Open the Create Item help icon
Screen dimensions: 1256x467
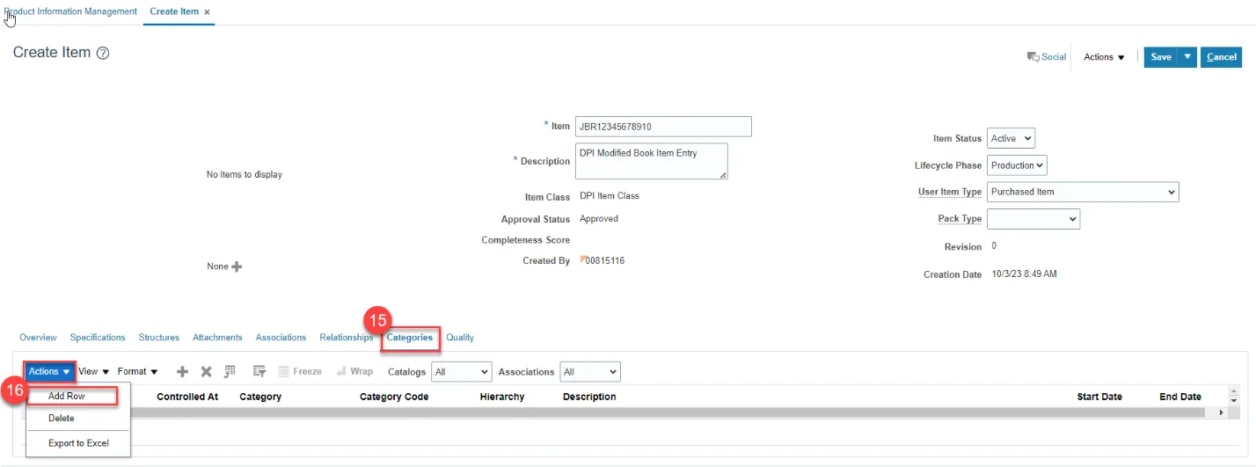[x=103, y=53]
